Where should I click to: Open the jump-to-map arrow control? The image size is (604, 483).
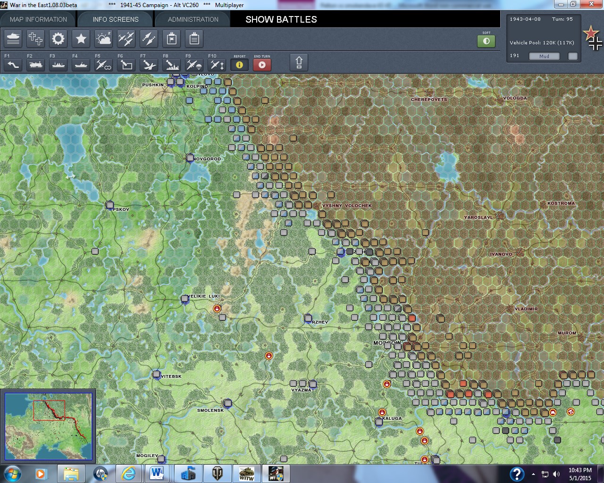coord(299,62)
